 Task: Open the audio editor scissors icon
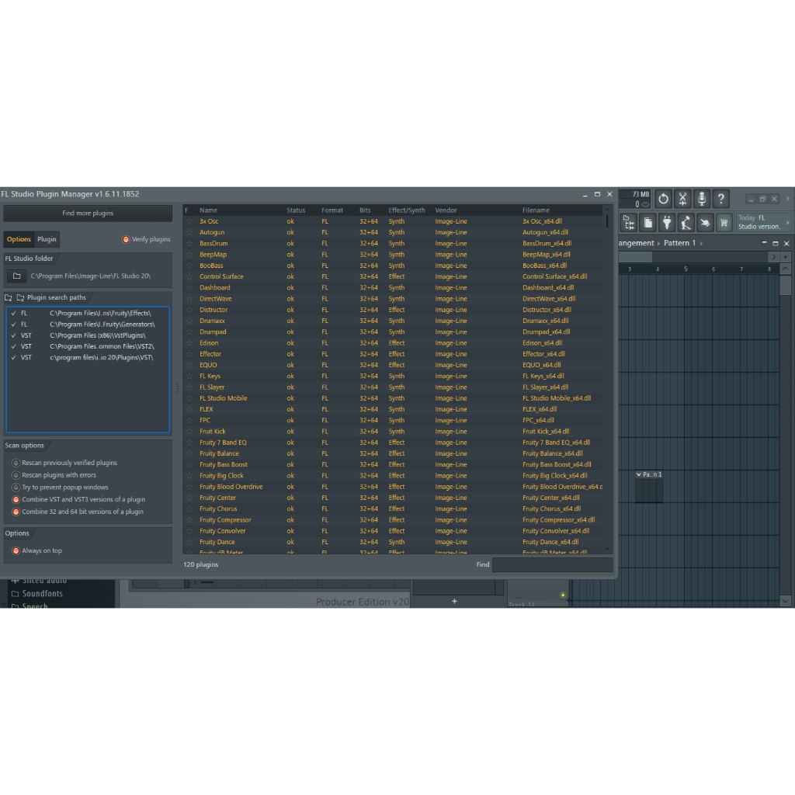pyautogui.click(x=682, y=199)
